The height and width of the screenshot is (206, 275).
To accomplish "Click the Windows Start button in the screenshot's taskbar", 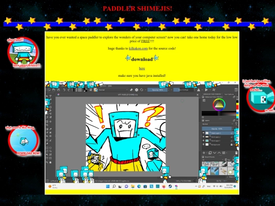I will click(107, 186).
